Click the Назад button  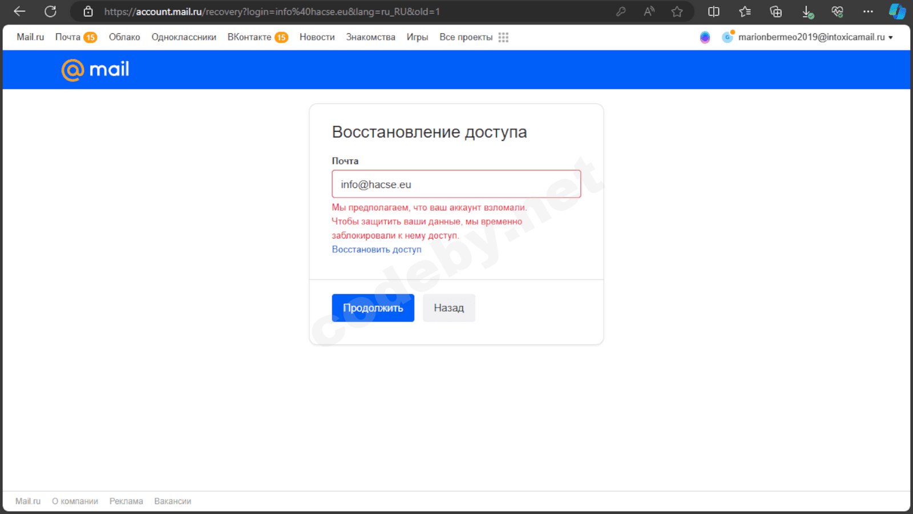[449, 308]
